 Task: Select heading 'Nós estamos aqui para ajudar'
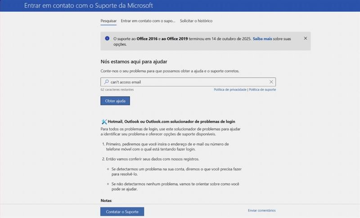coord(134,62)
